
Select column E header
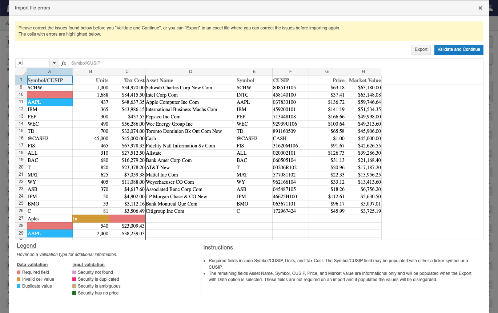[254, 72]
